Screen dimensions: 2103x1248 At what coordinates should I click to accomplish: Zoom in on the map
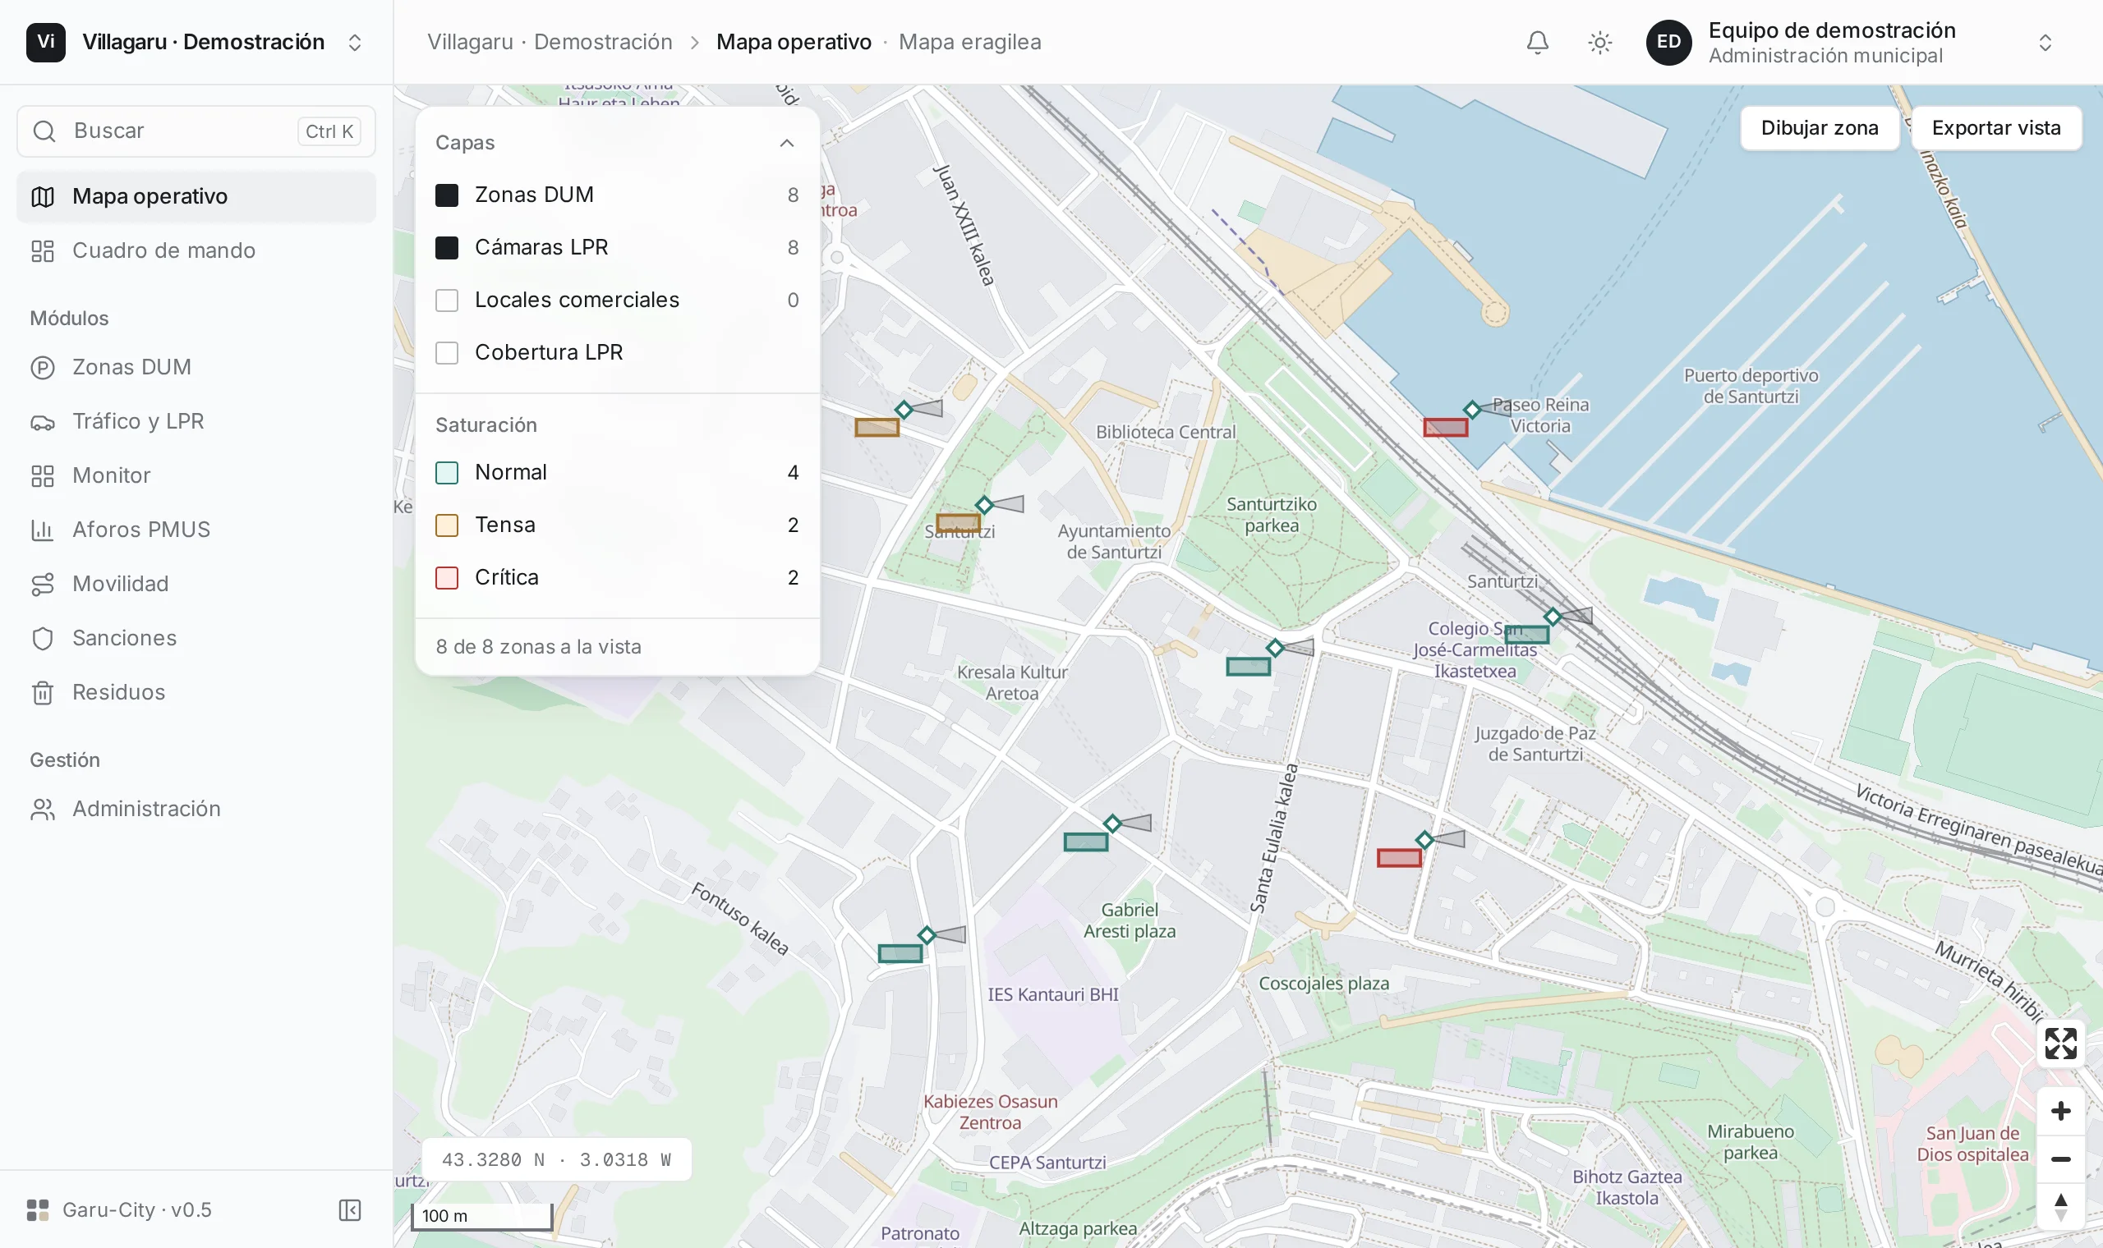[x=2060, y=1111]
